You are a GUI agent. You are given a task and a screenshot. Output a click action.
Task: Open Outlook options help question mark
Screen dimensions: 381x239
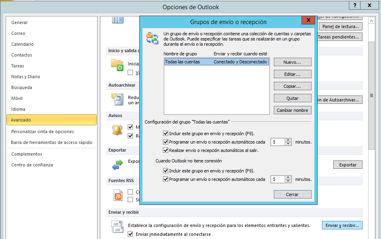[x=355, y=5]
